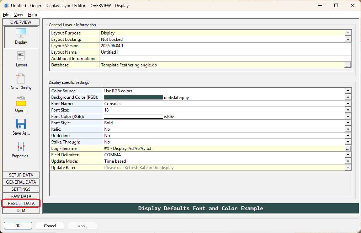Click the 'Font Name:' label
Image resolution: width=361 pixels, height=233 pixels.
(62, 104)
